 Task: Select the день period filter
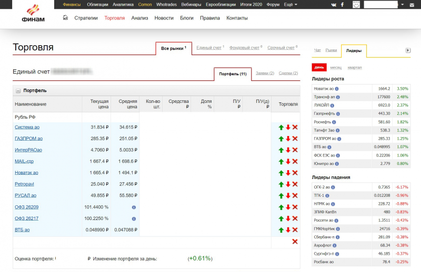319,68
